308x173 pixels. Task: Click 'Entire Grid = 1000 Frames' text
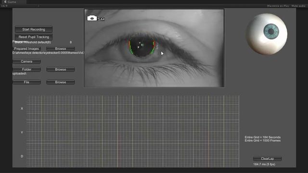[x=263, y=140]
